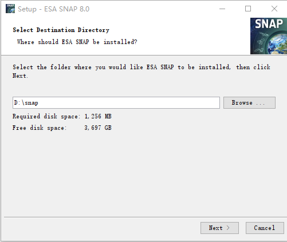Click the "Required disk space:" label
Screen dimensions: 287x242
point(46,116)
